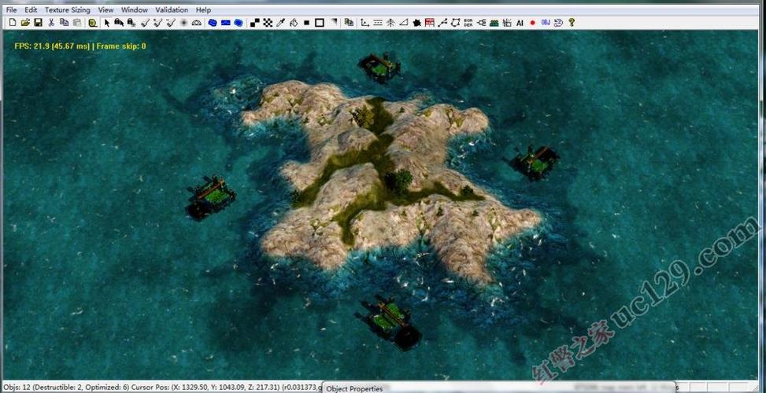
Task: Click the Cut scissors icon
Action: click(x=51, y=23)
